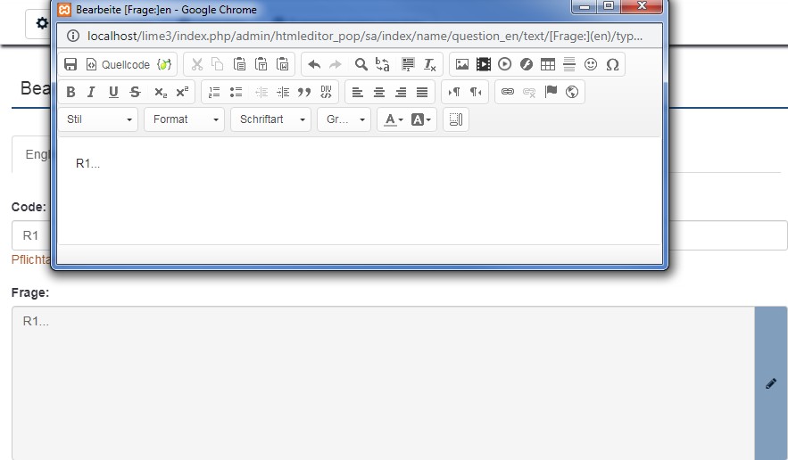Switch to Quellcode source view
This screenshot has width=788, height=460.
[x=119, y=64]
